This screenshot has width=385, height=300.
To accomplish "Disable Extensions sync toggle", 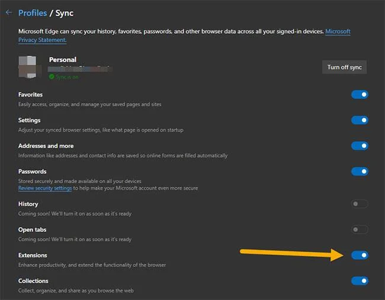I will (x=360, y=255).
